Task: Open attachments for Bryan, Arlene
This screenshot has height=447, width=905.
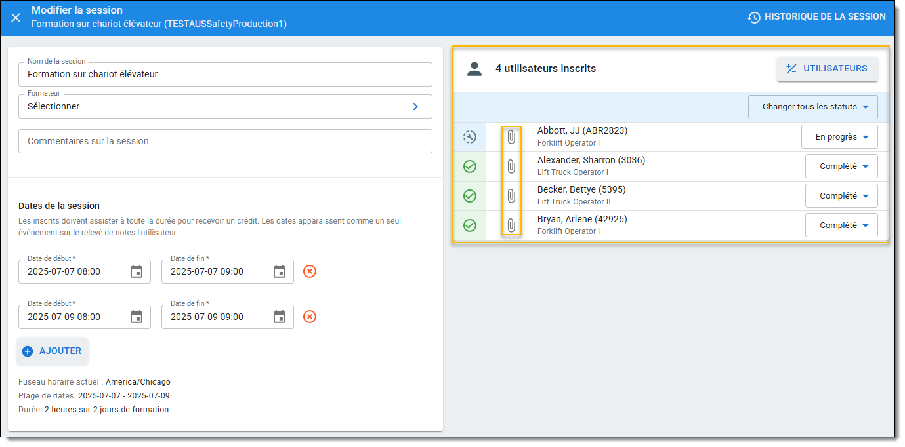Action: [x=511, y=225]
